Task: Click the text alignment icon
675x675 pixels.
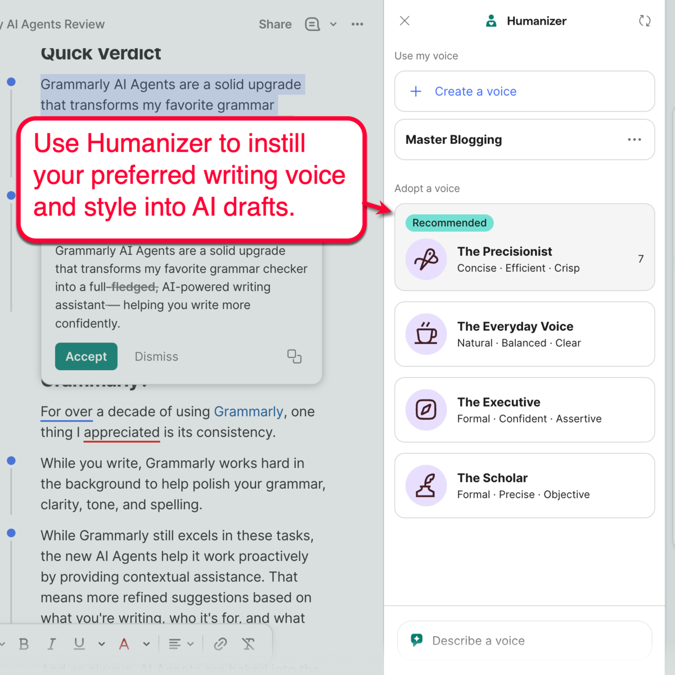Action: pyautogui.click(x=175, y=644)
